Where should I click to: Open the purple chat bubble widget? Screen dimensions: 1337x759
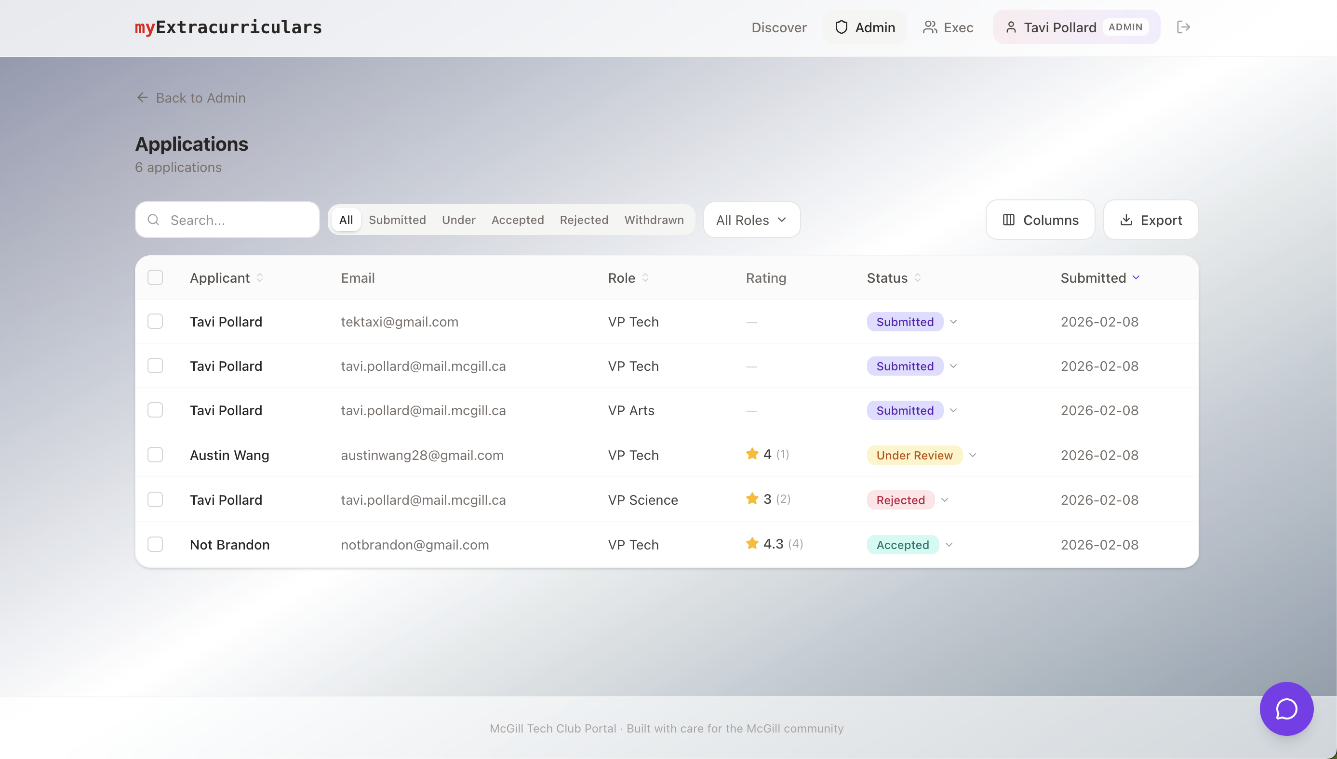[x=1286, y=708]
